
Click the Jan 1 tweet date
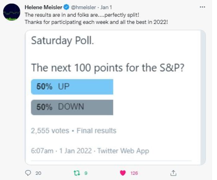click(x=106, y=7)
